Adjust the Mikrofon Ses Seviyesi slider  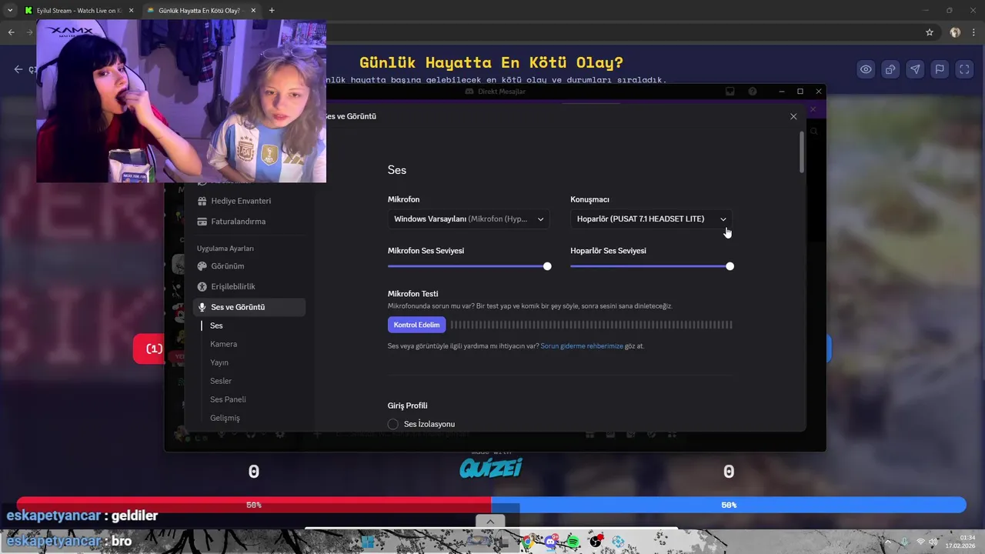pos(547,266)
